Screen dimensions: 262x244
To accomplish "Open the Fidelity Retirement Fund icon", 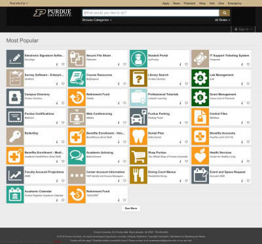I will 77,98.
